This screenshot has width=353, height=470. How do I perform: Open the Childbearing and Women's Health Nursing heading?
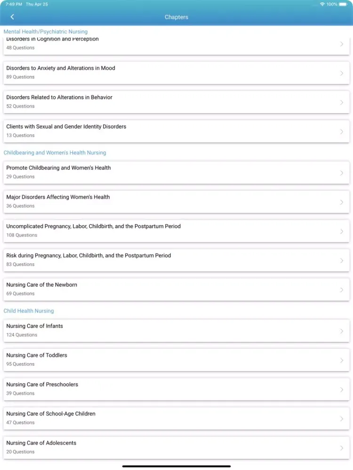55,152
